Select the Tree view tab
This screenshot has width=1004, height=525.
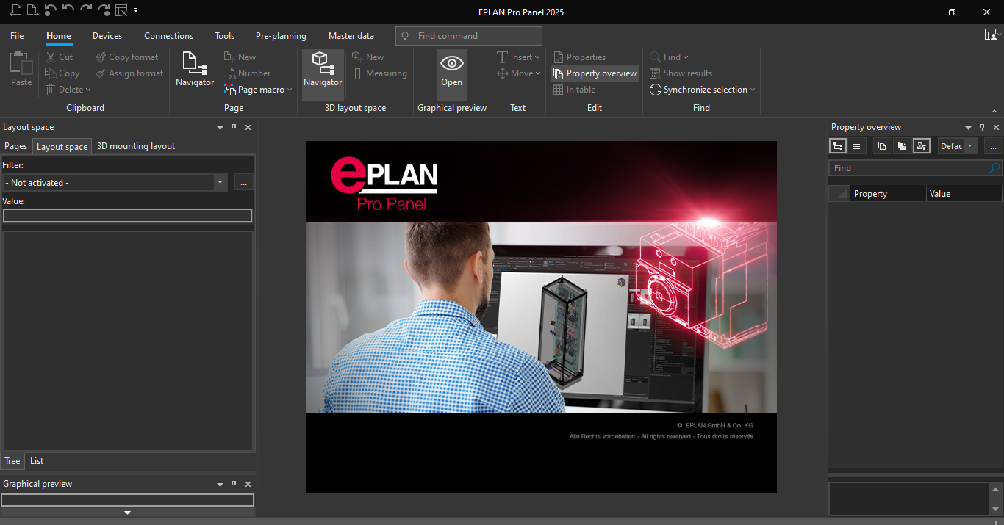click(x=12, y=461)
